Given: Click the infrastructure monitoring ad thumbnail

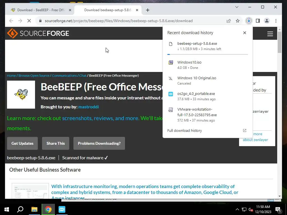Looking at the screenshot, I should pyautogui.click(x=30, y=191).
